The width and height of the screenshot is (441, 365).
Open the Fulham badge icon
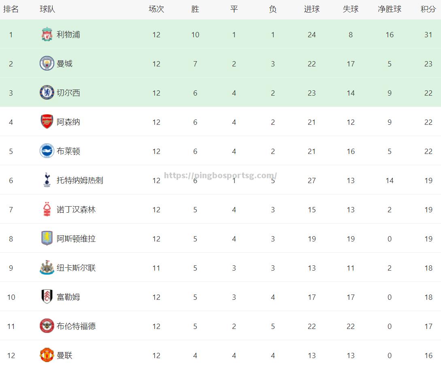[47, 297]
